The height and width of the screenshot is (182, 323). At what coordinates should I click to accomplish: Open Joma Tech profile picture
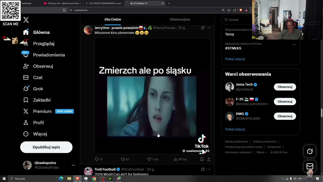(230, 87)
